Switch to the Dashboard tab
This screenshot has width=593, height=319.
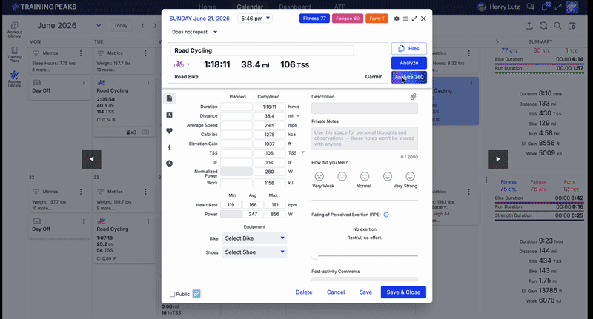click(294, 7)
